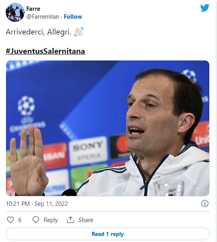Image resolution: width=217 pixels, height=242 pixels.
Task: Click the like count number 6
Action: click(x=20, y=220)
